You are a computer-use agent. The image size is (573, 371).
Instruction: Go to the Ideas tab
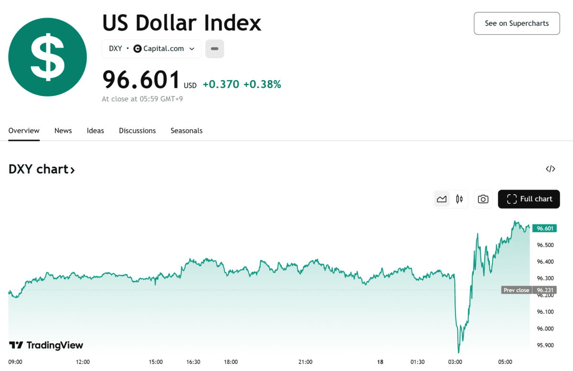(x=95, y=130)
